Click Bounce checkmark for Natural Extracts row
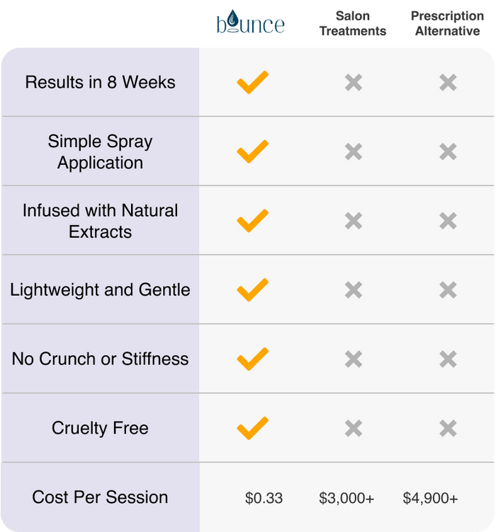This screenshot has width=496, height=532. click(x=252, y=221)
